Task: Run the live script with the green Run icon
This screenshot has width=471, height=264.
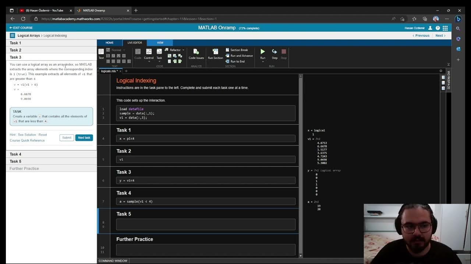Action: pos(263,52)
